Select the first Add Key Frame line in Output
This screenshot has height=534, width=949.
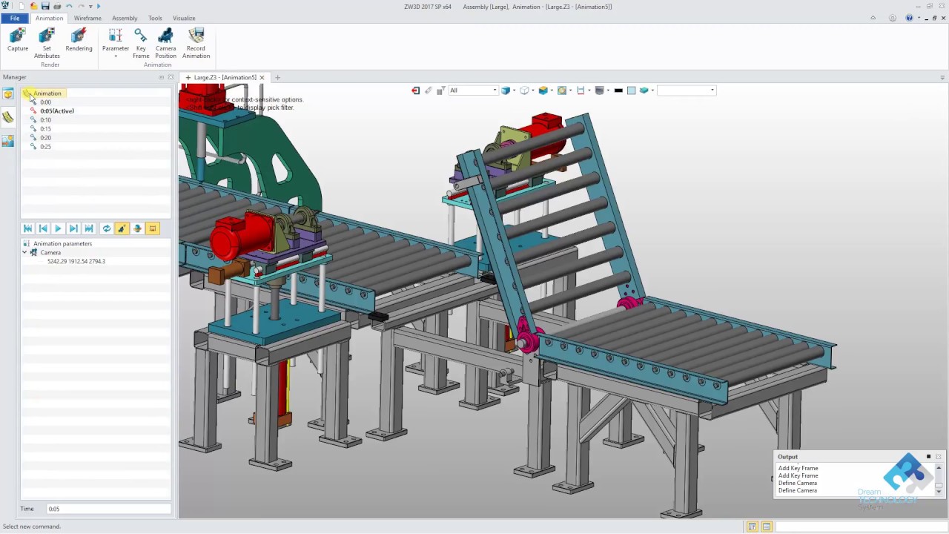point(798,468)
